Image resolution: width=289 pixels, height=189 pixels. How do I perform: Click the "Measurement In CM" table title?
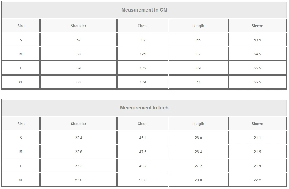point(144,10)
